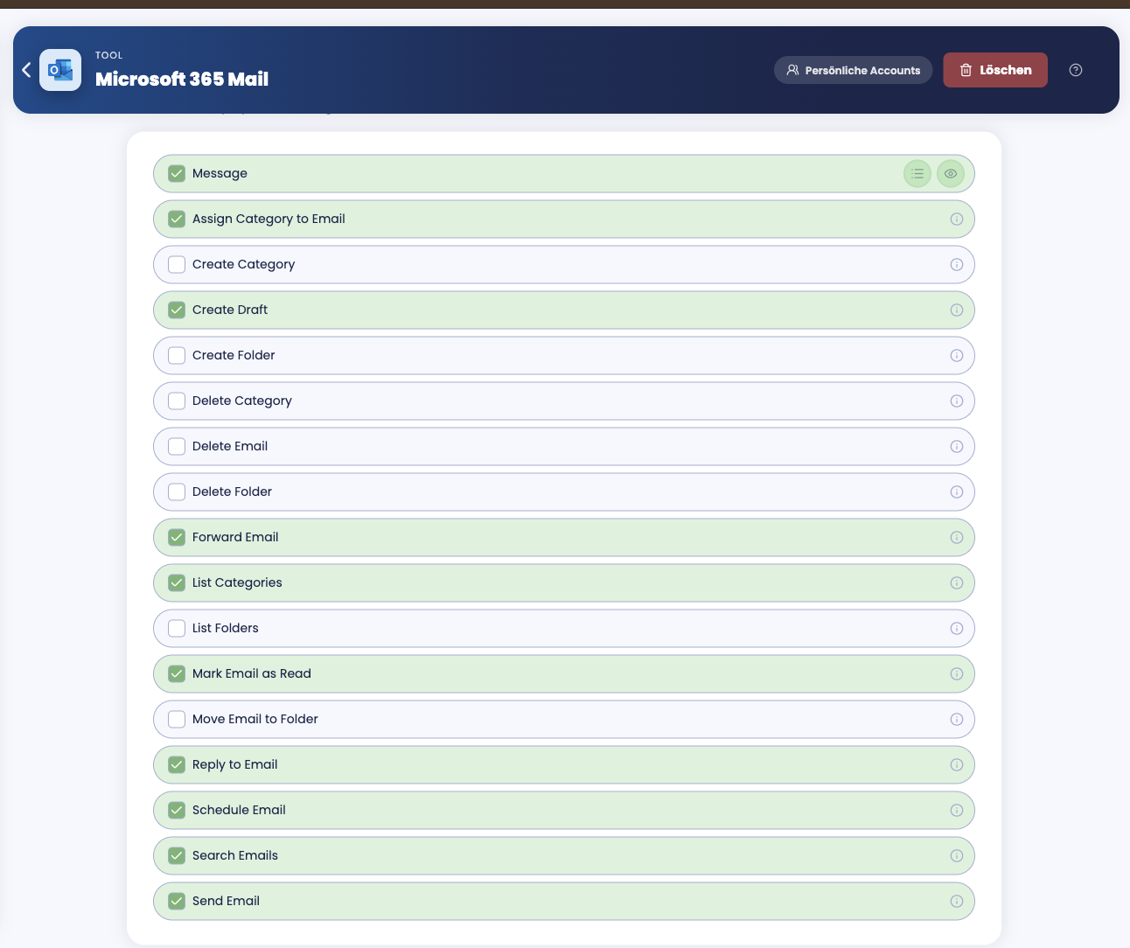
Task: Click the Persönliche Accounts button
Action: coord(853,70)
